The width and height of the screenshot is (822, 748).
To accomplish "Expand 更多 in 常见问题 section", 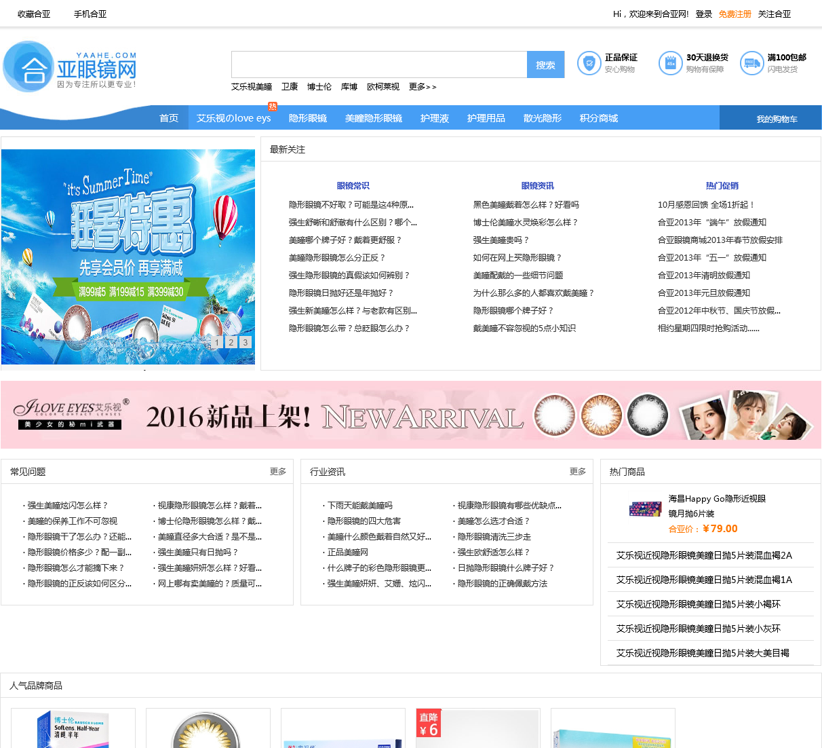I will pyautogui.click(x=278, y=471).
